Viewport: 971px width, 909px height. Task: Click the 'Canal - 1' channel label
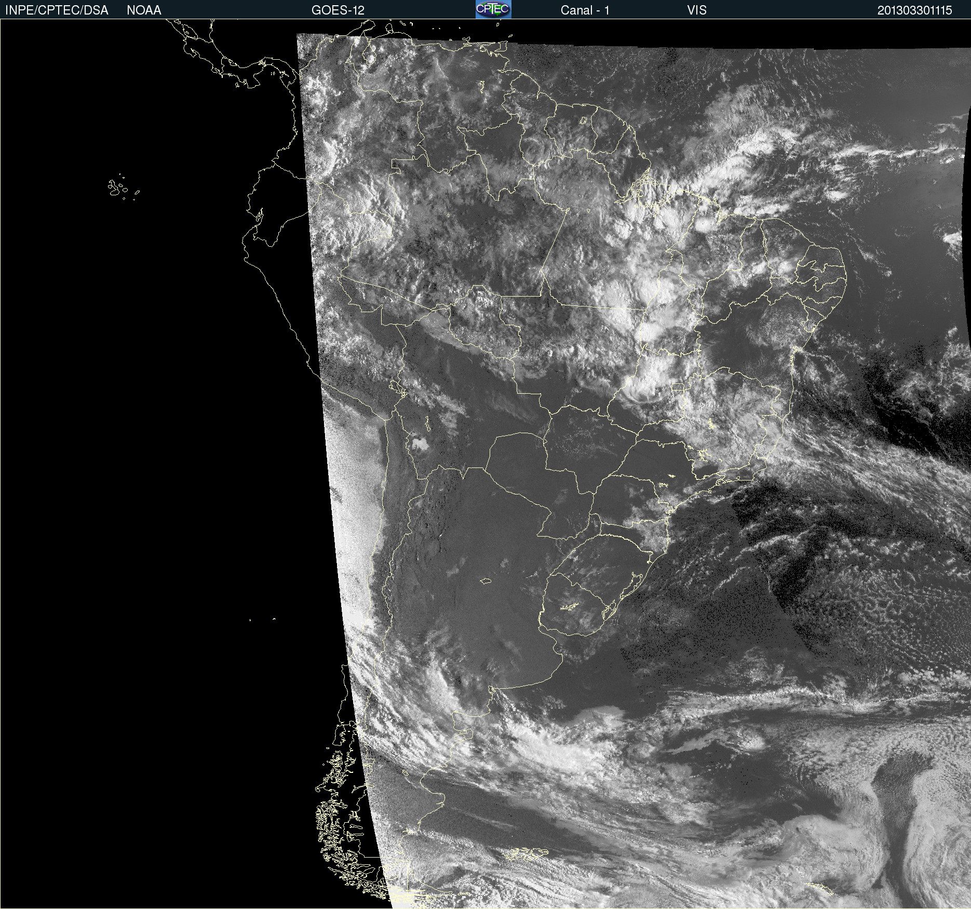click(x=585, y=10)
